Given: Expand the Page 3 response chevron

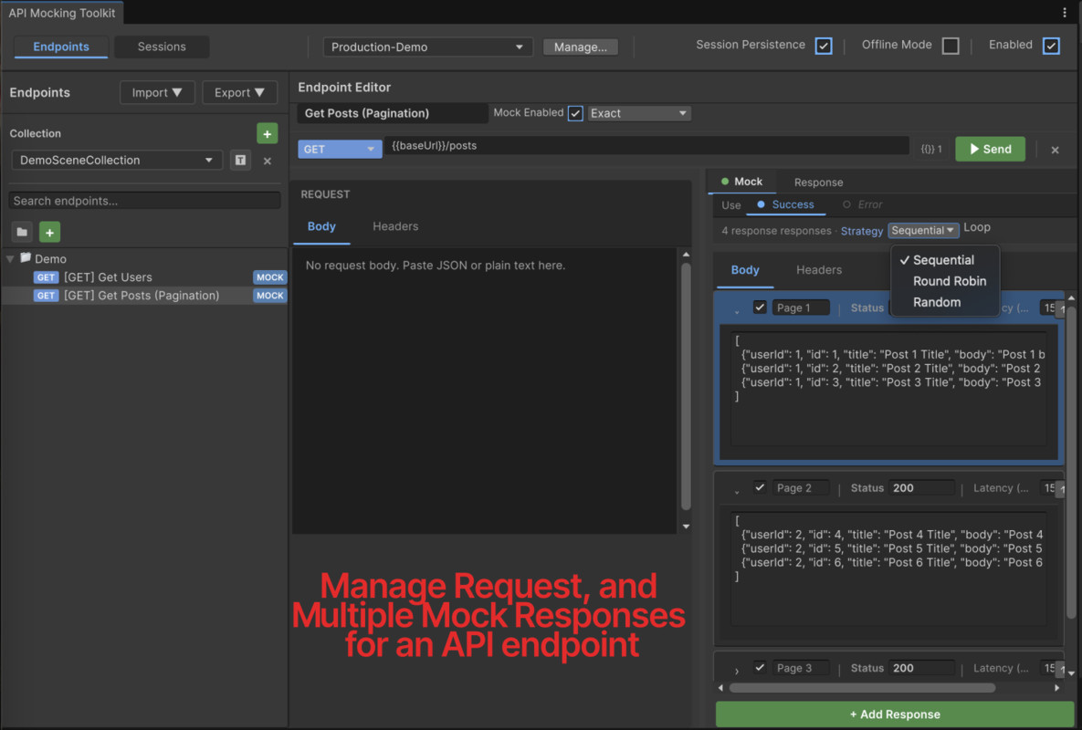Looking at the screenshot, I should (x=737, y=671).
